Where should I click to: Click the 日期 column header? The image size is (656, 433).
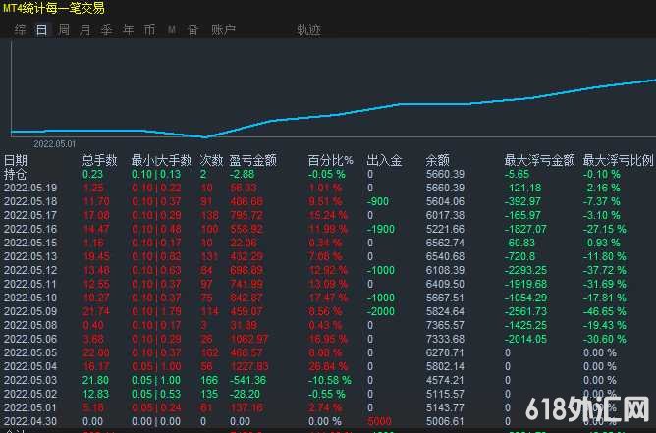click(16, 160)
